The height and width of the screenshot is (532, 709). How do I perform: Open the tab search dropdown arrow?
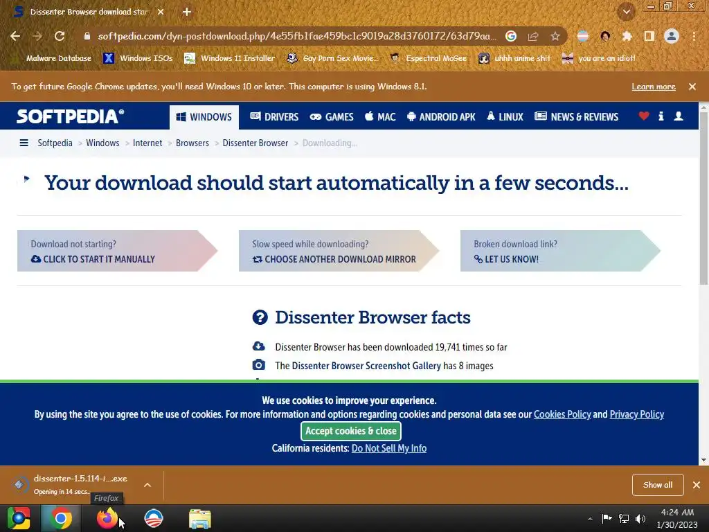(626, 12)
